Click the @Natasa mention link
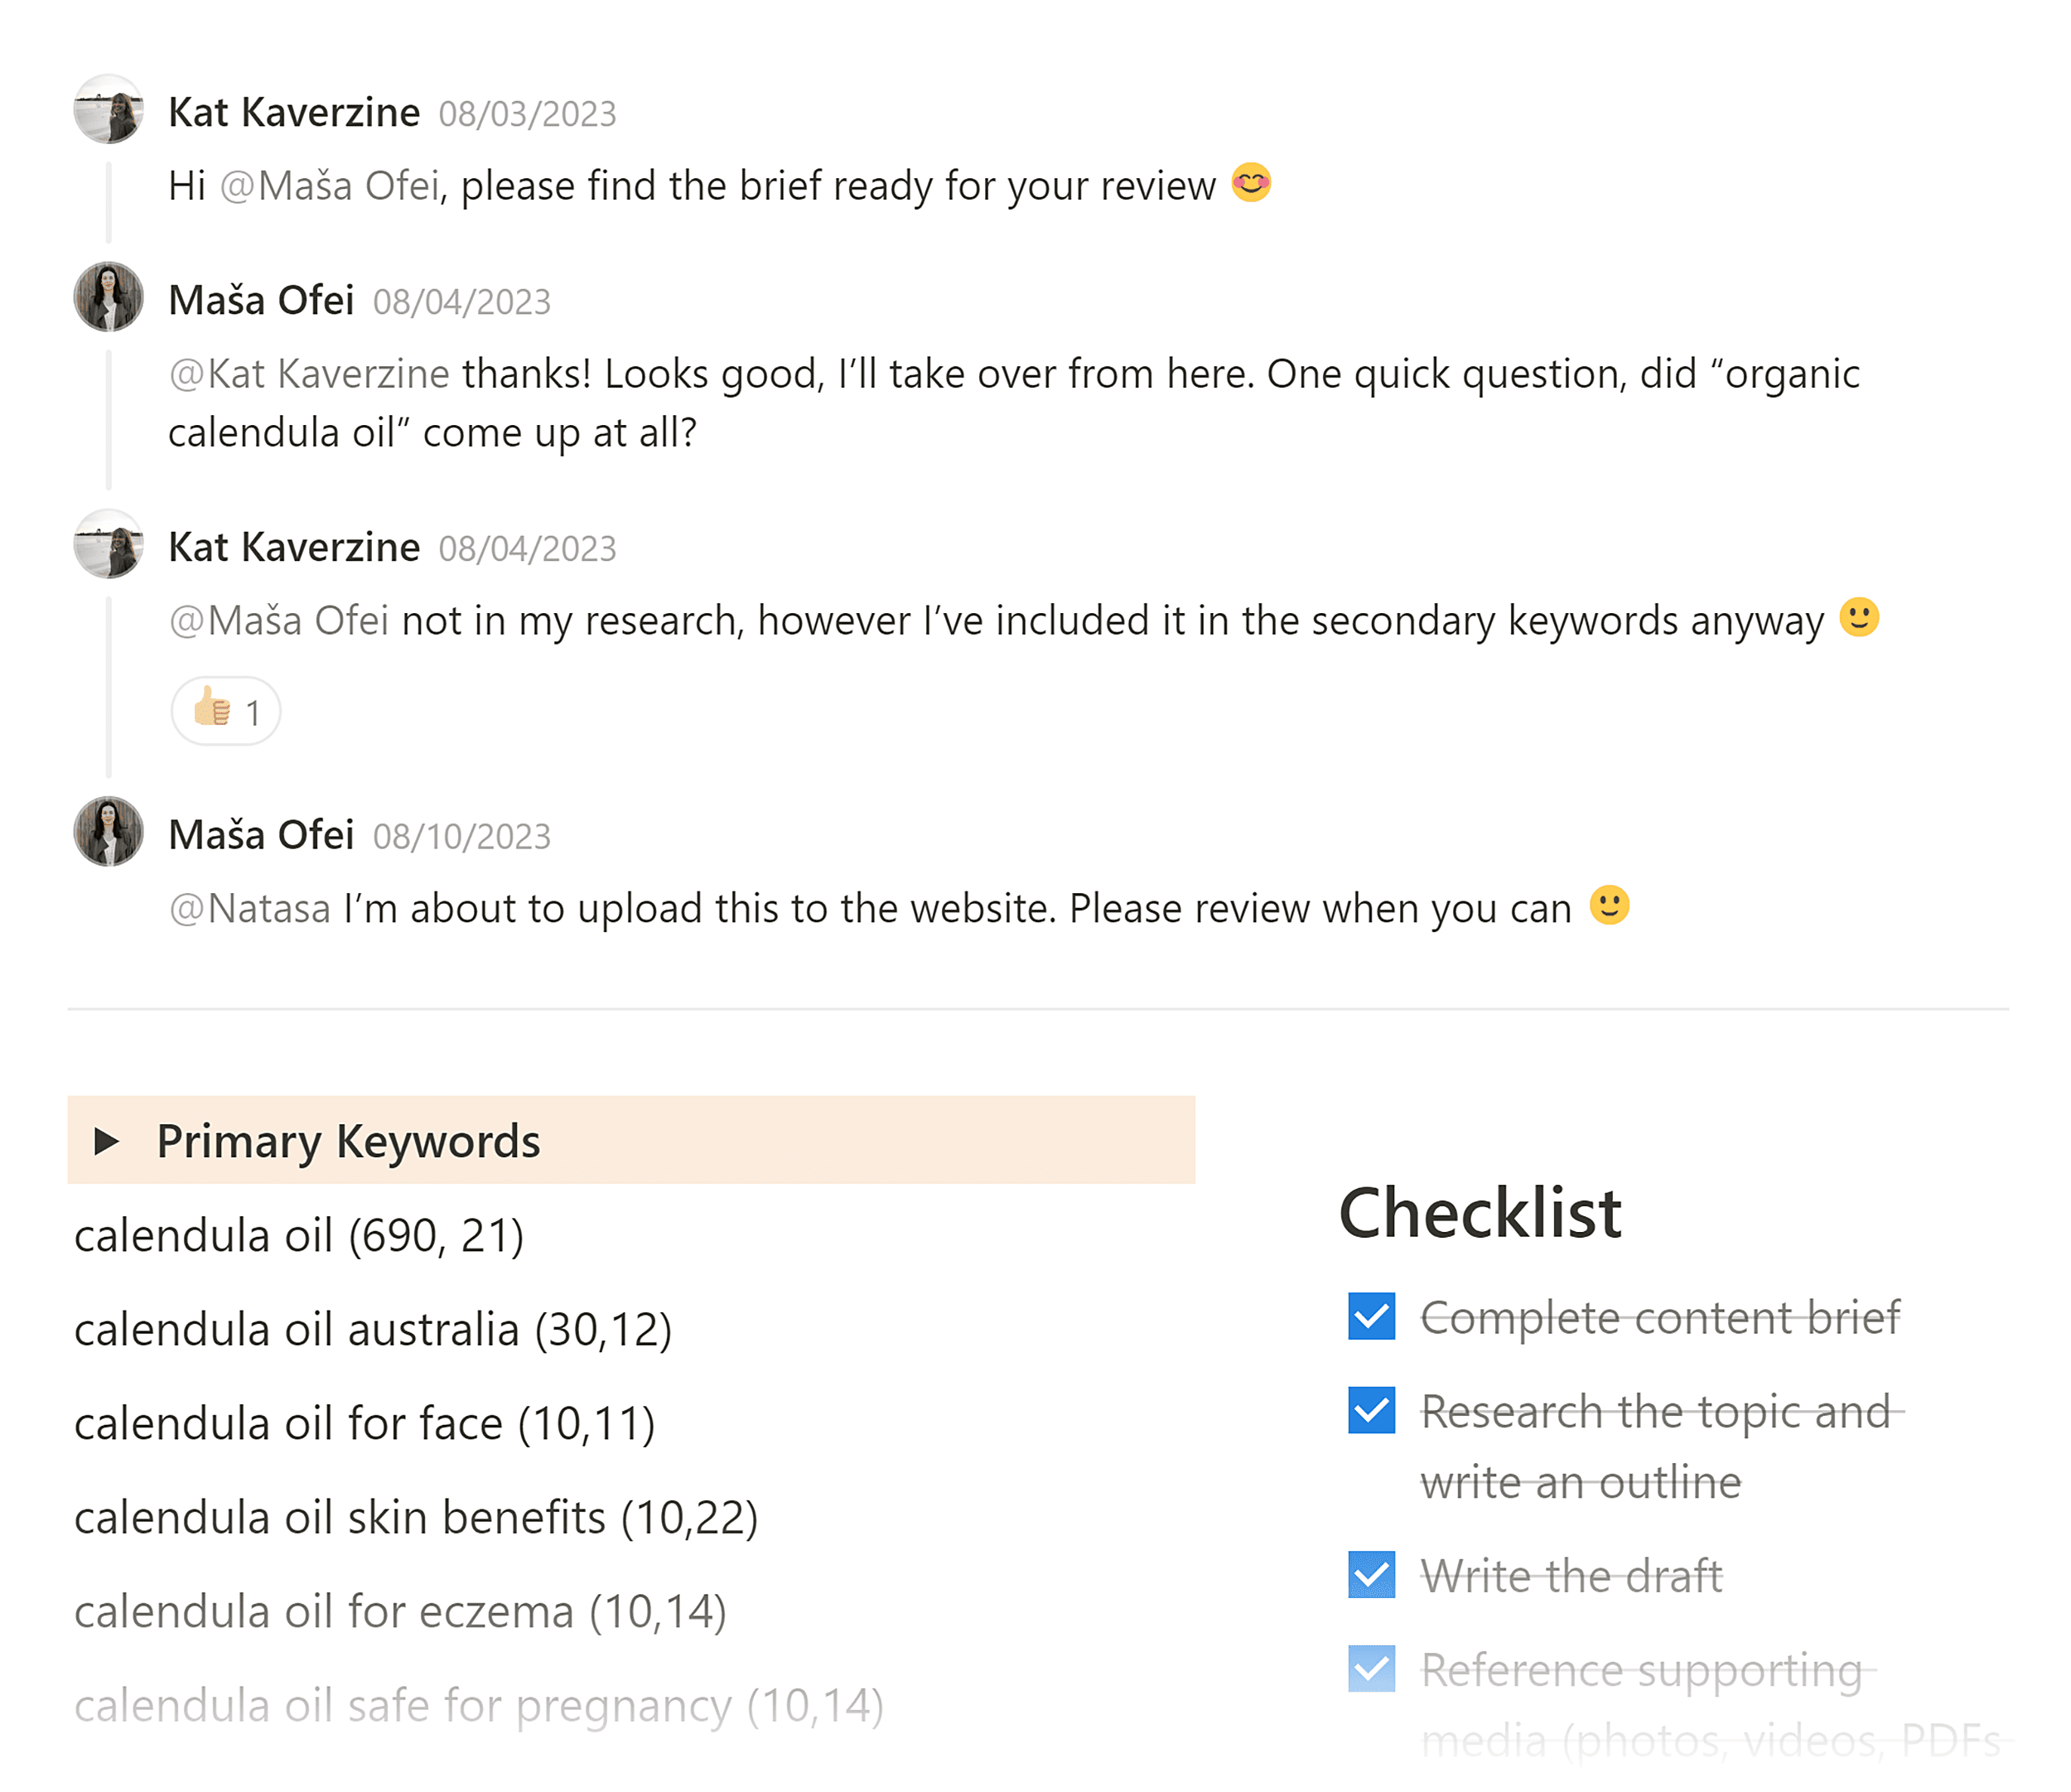Viewport: 2071px width, 1792px height. point(250,909)
